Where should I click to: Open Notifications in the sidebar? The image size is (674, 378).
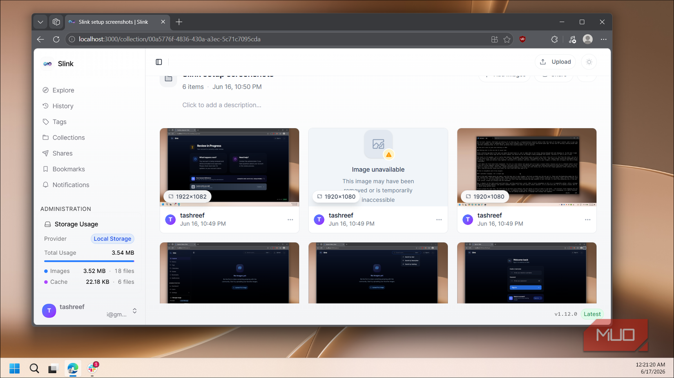click(70, 185)
